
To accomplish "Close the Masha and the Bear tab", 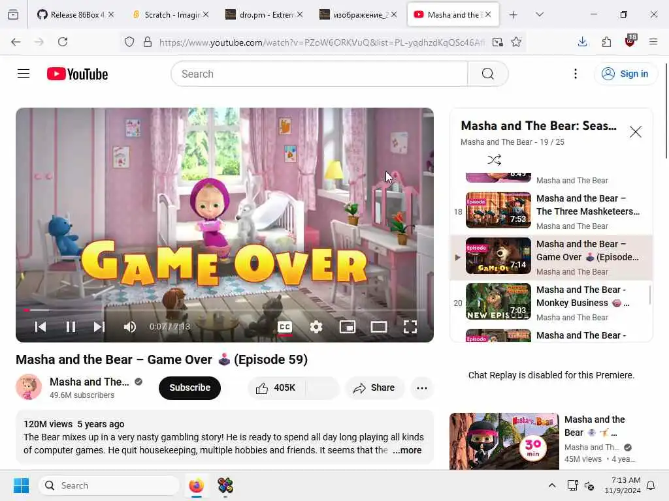I will [488, 14].
